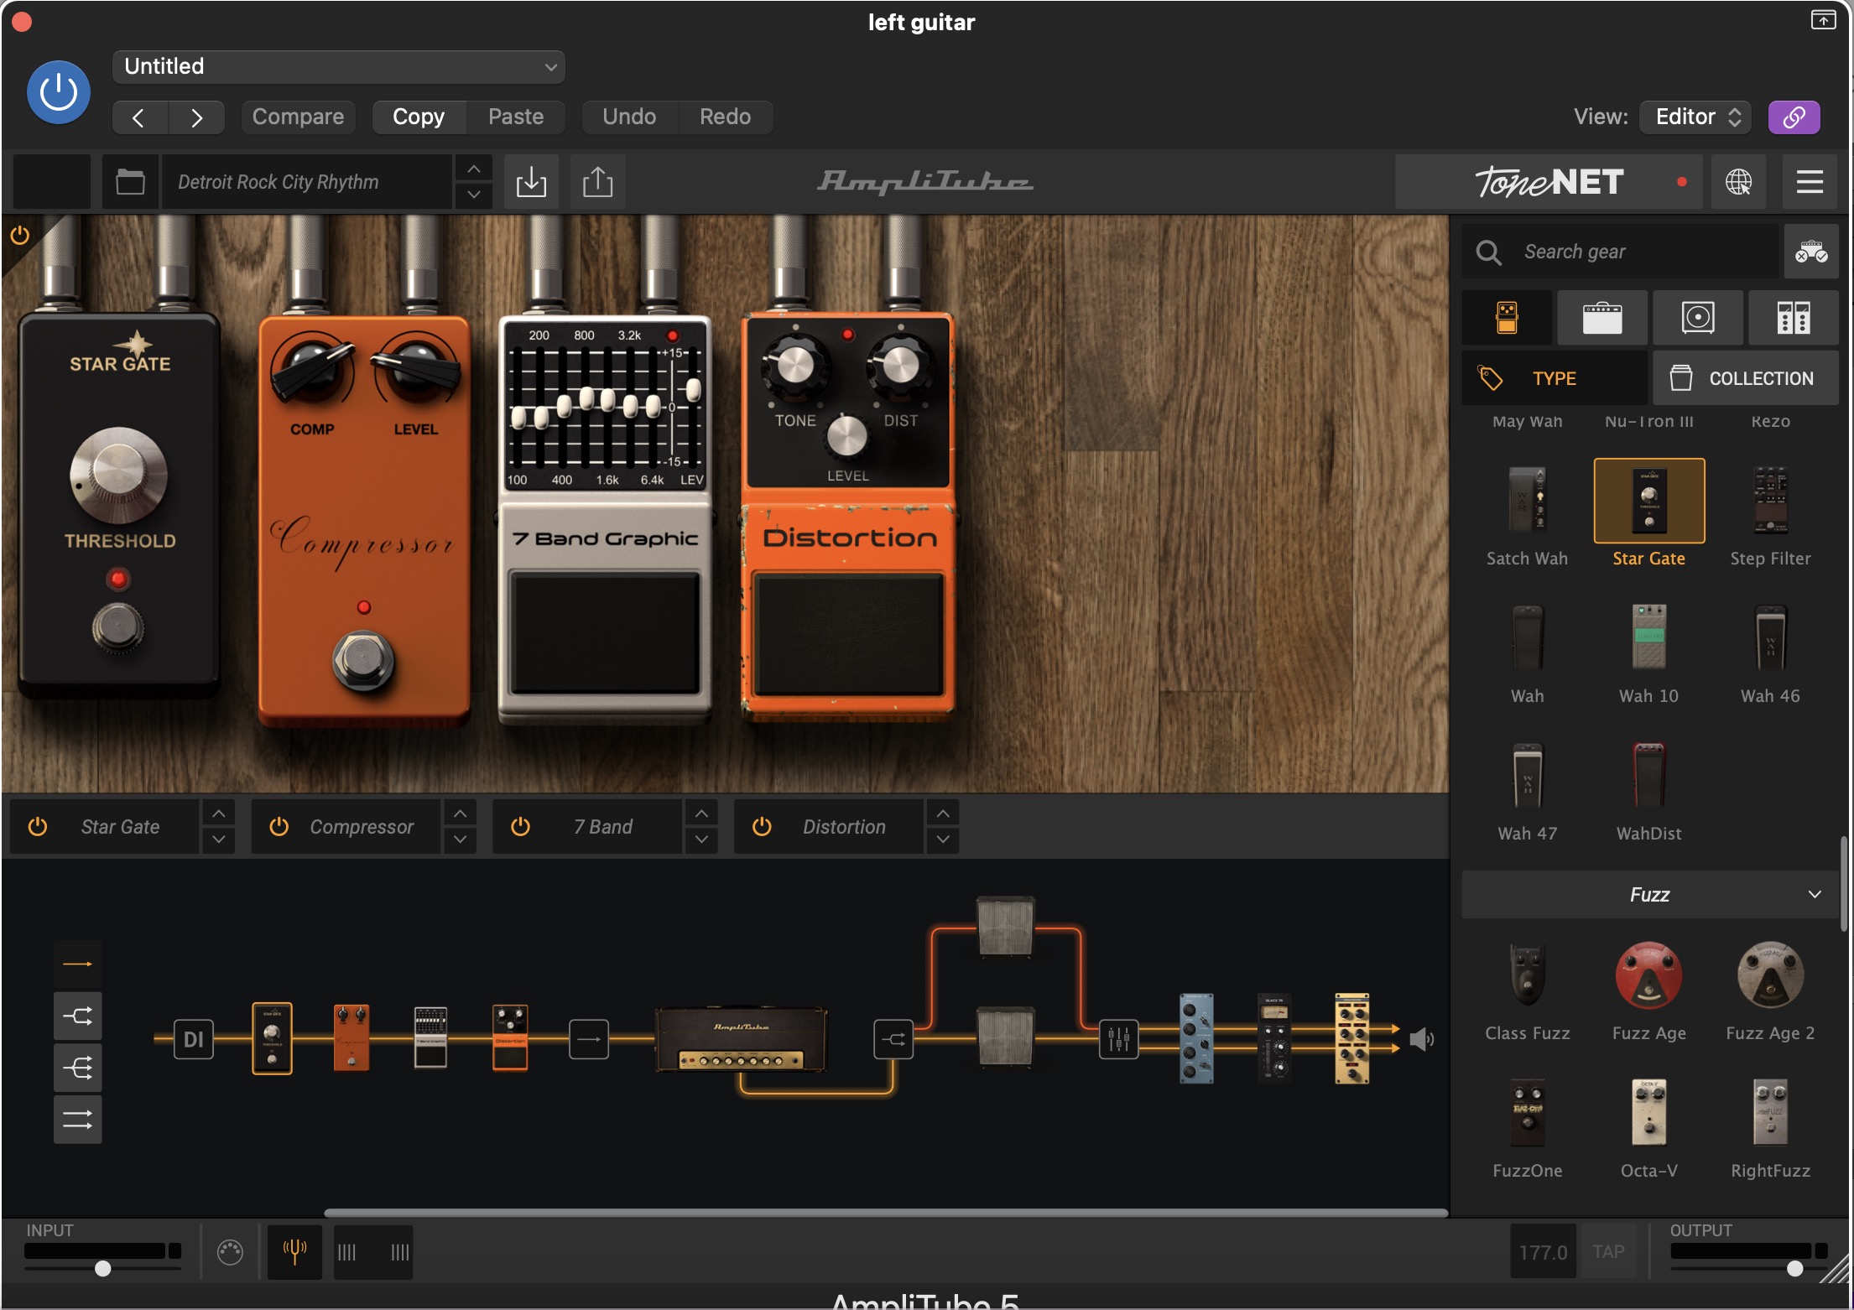Click the splitter block after the amp
The image size is (1854, 1310).
point(893,1040)
